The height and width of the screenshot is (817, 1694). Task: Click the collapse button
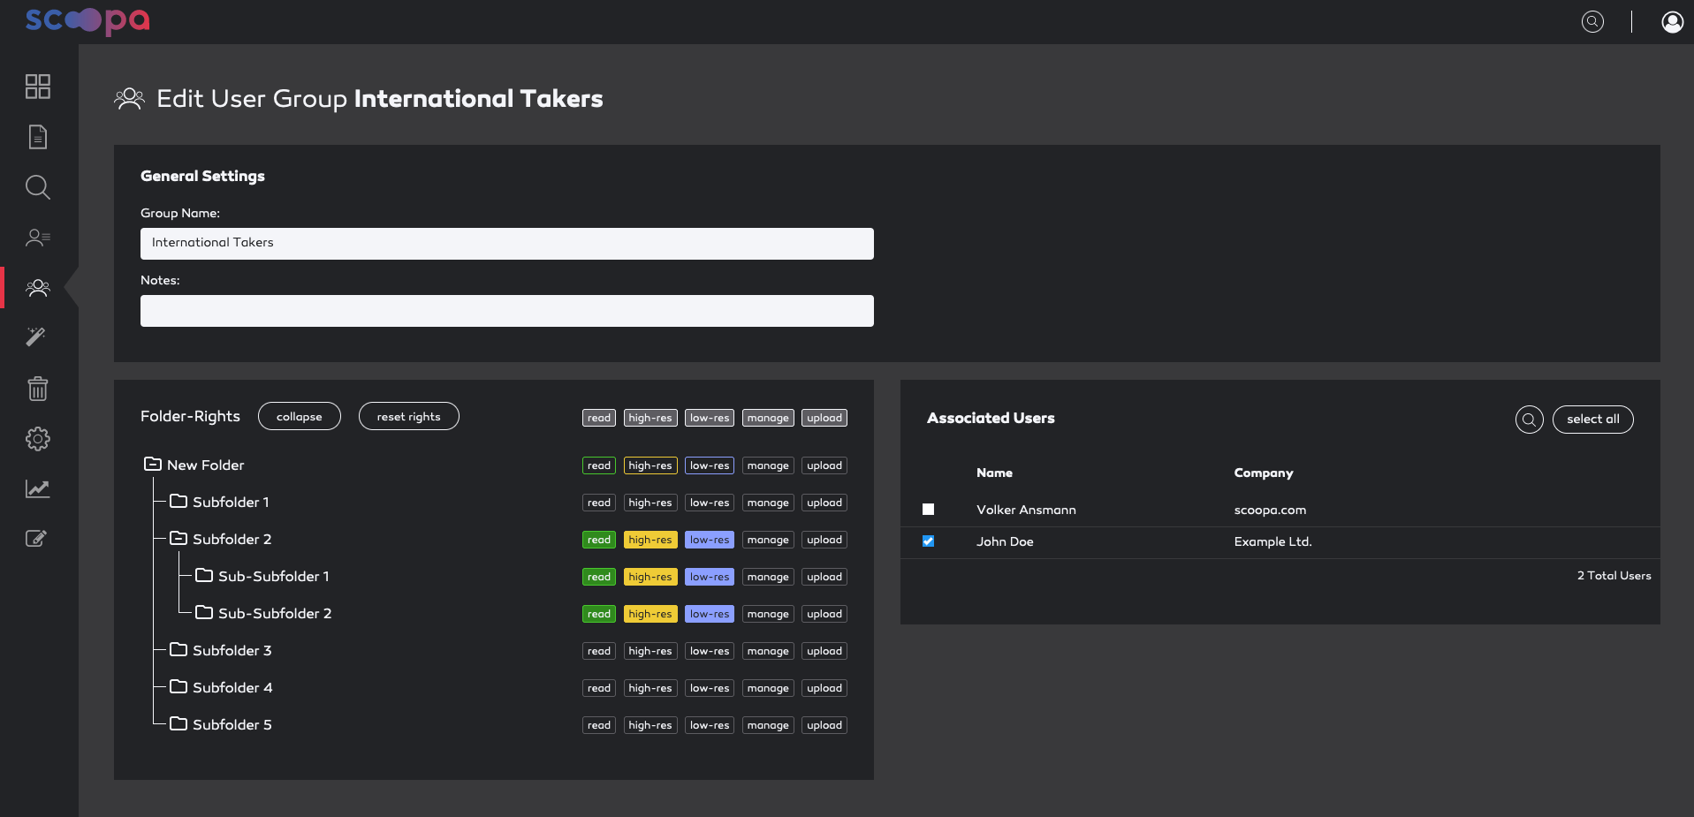pyautogui.click(x=300, y=416)
